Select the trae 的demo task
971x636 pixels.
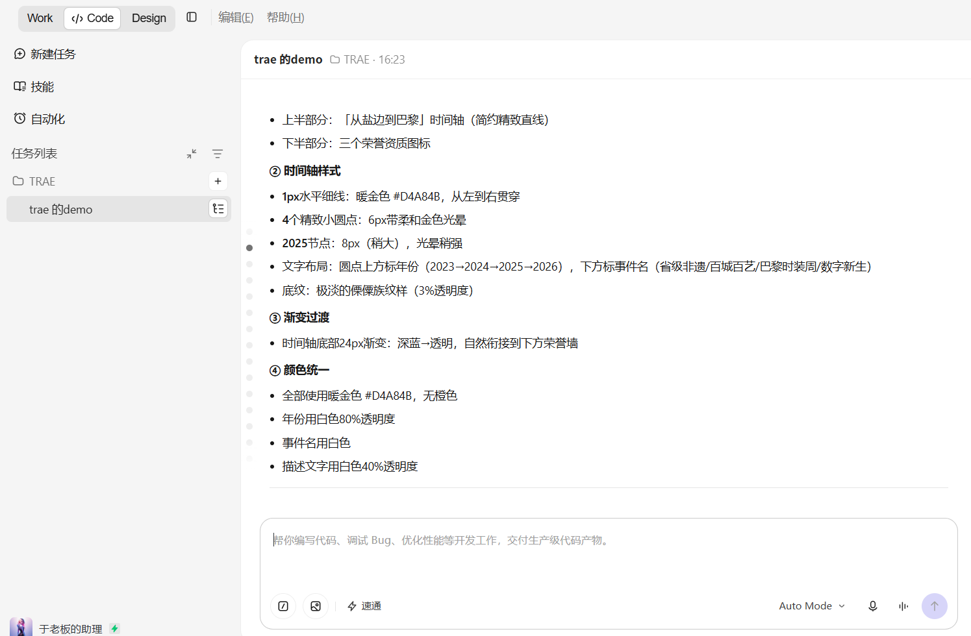click(119, 209)
